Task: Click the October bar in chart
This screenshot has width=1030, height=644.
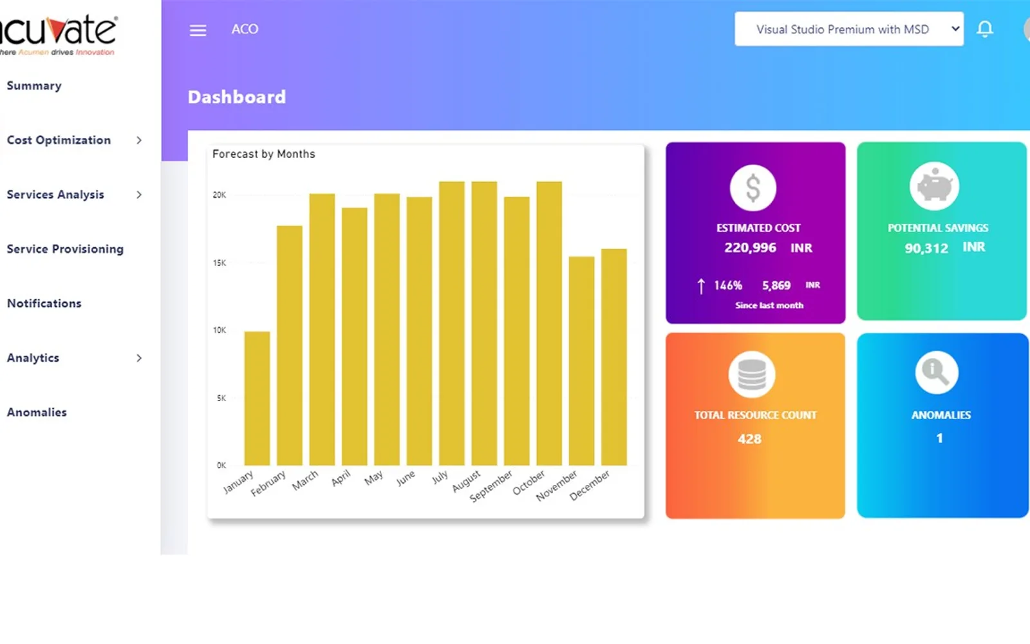Action: (549, 323)
